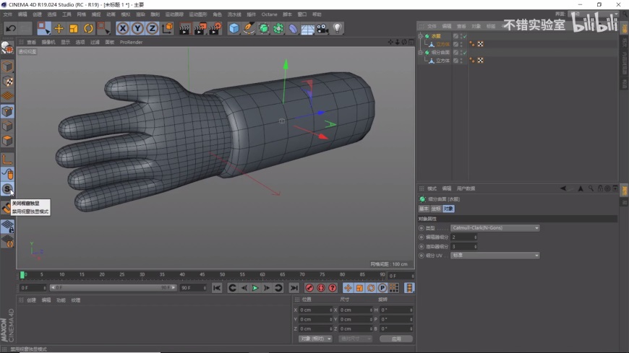Open the Camera object tool

coord(322,28)
